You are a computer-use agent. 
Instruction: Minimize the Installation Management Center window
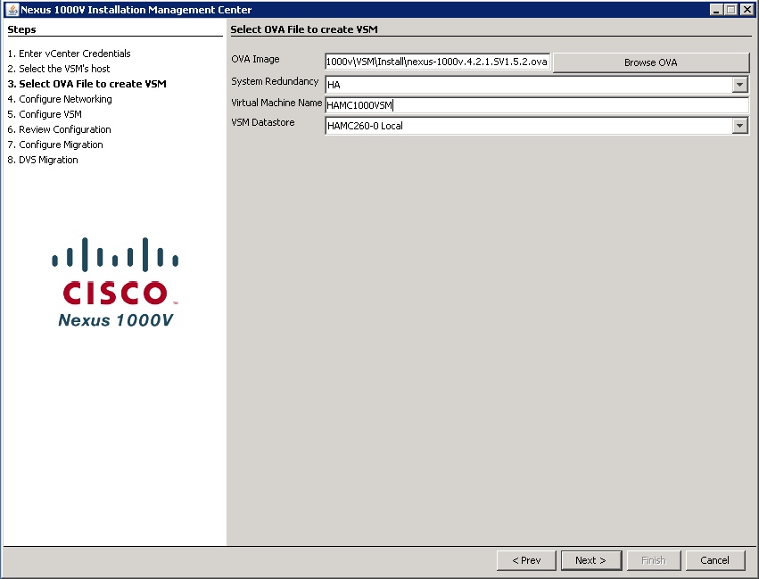point(716,10)
